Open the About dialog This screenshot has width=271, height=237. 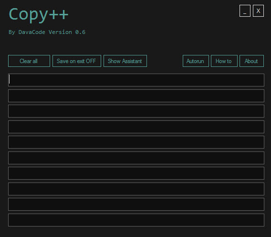coord(251,61)
